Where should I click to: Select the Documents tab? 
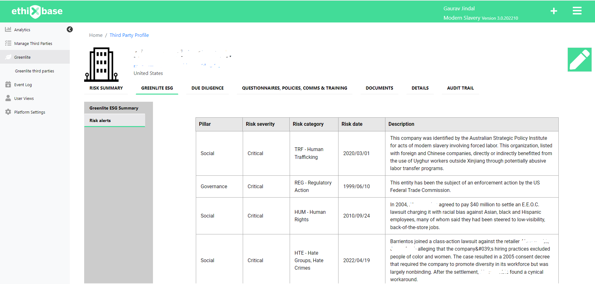[x=379, y=88]
